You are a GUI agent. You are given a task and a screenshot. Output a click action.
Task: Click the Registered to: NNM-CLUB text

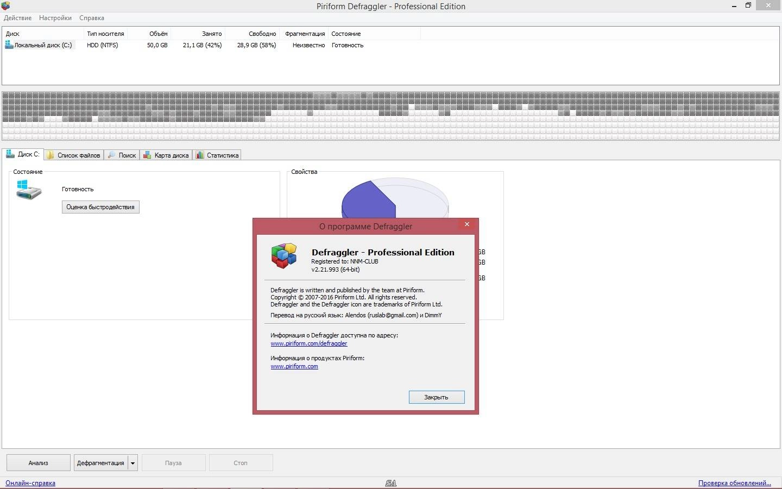[x=345, y=261]
